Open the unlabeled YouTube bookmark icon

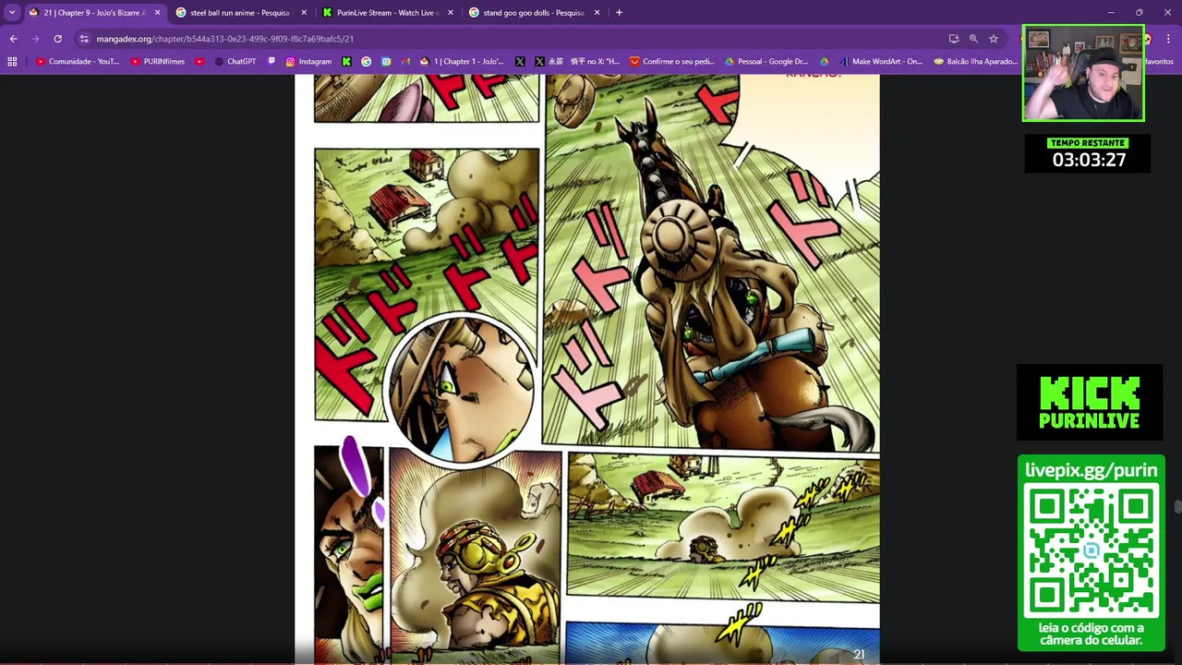coord(199,62)
